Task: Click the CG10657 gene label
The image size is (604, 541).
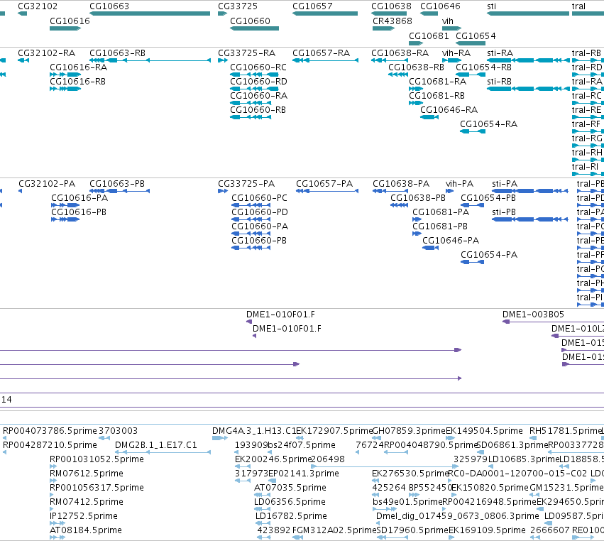Action: pyautogui.click(x=312, y=6)
